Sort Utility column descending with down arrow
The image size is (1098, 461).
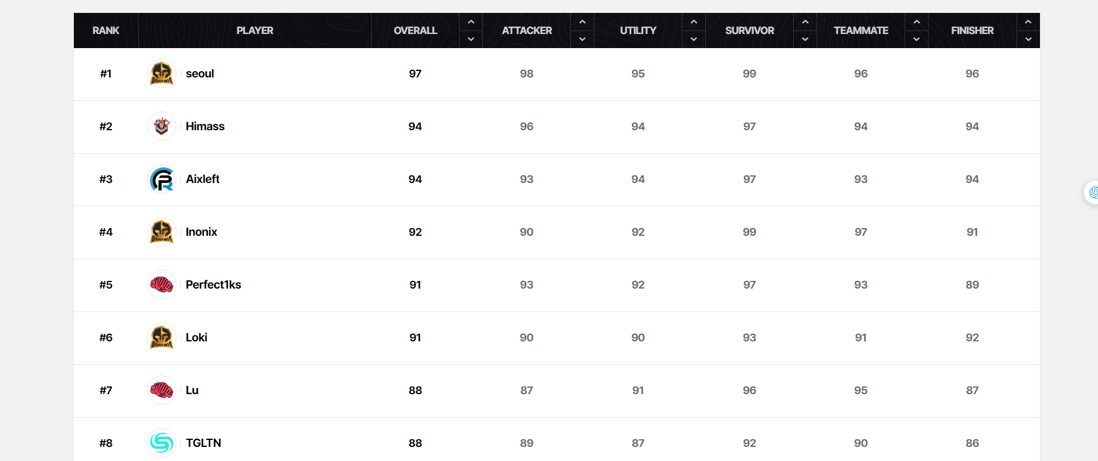point(694,39)
